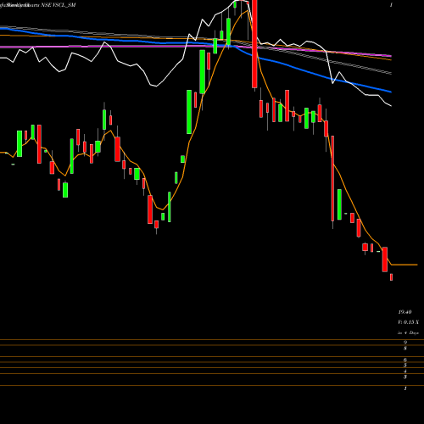Screen dimensions: 424x424
Task: Click the tallest red candle at chart peak
Action: (254, 44)
